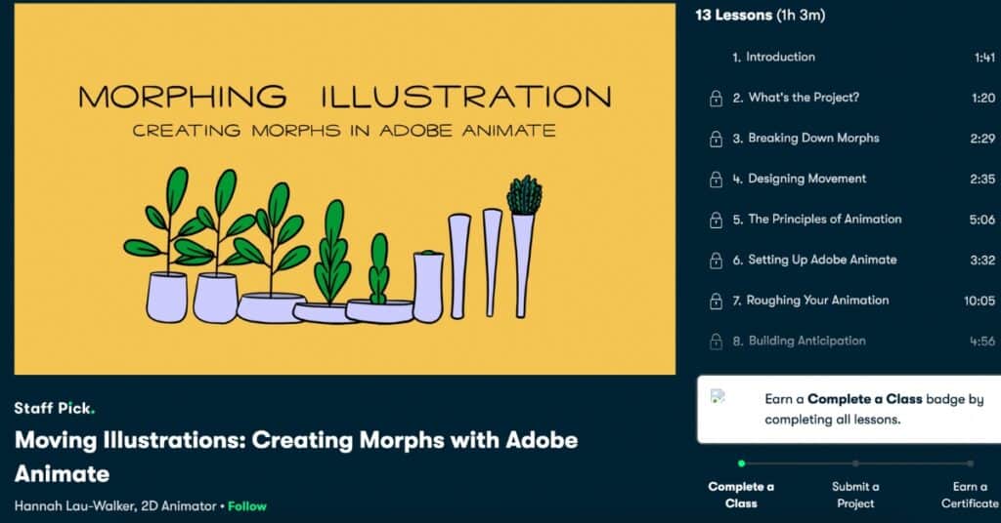Click lock icon for The Principles of Animation
Viewport: 1001px width, 523px height.
[x=716, y=221]
